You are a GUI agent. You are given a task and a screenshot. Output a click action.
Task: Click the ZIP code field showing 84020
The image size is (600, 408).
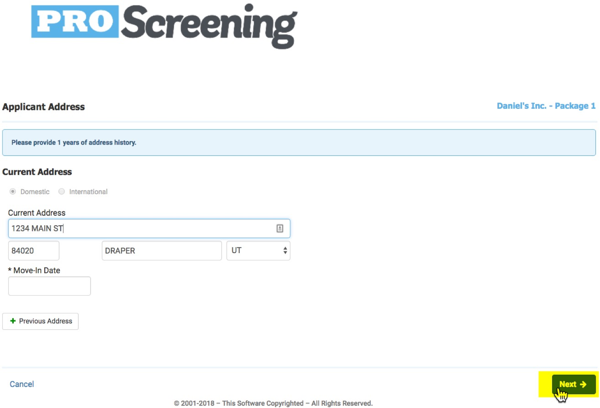34,251
